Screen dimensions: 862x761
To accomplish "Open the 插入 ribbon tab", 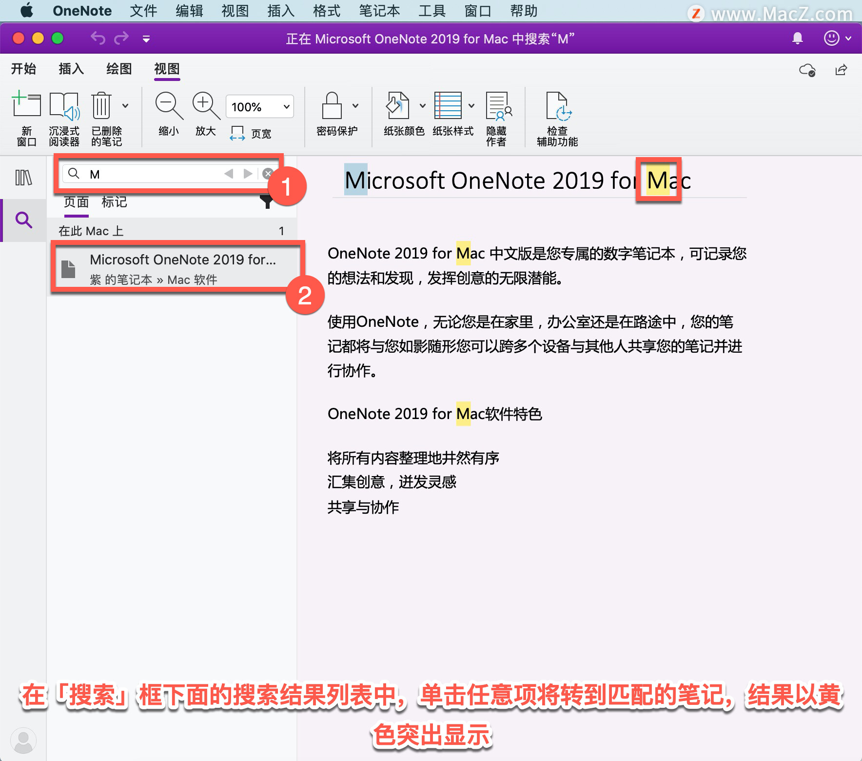I will pyautogui.click(x=71, y=69).
